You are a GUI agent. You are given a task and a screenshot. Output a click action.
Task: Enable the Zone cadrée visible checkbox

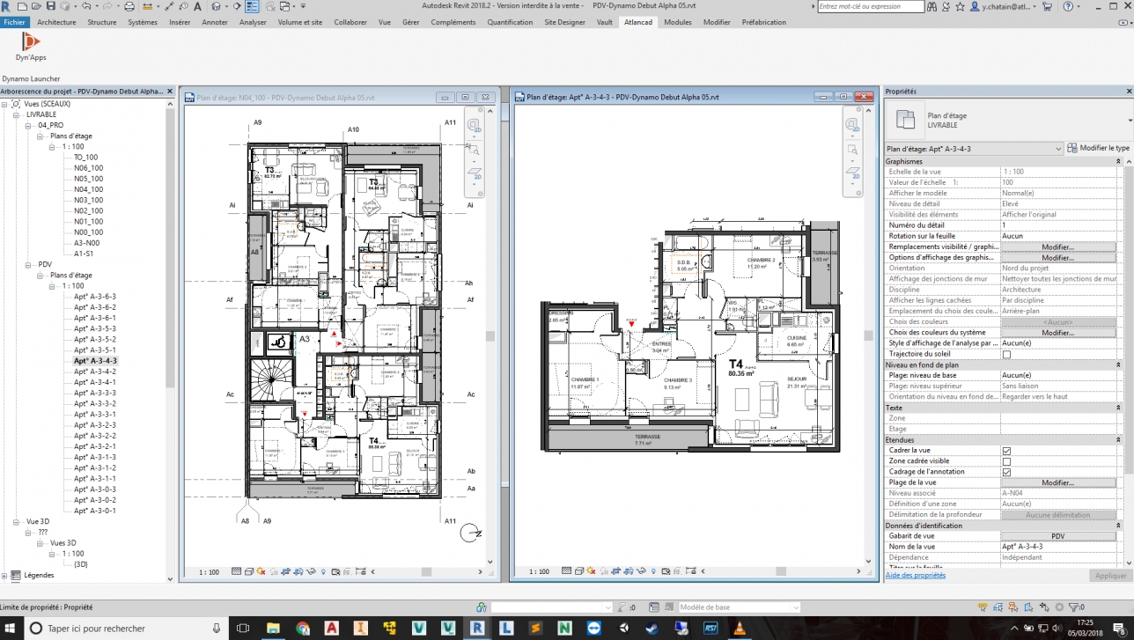[x=1006, y=461]
